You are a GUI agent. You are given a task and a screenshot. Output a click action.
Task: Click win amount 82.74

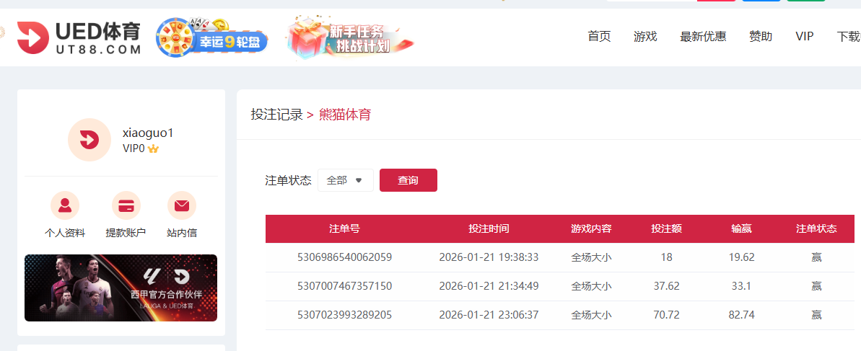pos(741,316)
